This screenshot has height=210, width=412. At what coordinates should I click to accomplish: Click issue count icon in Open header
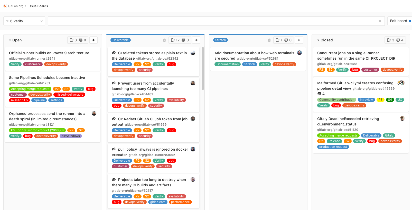pyautogui.click(x=71, y=40)
